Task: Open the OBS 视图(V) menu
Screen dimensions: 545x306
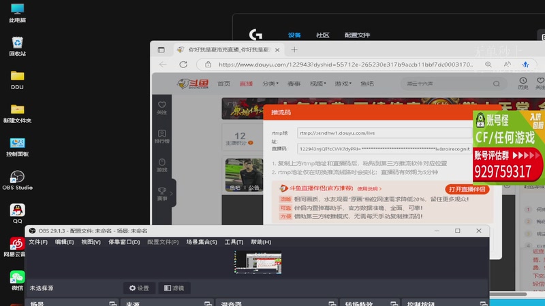Action: tap(91, 242)
